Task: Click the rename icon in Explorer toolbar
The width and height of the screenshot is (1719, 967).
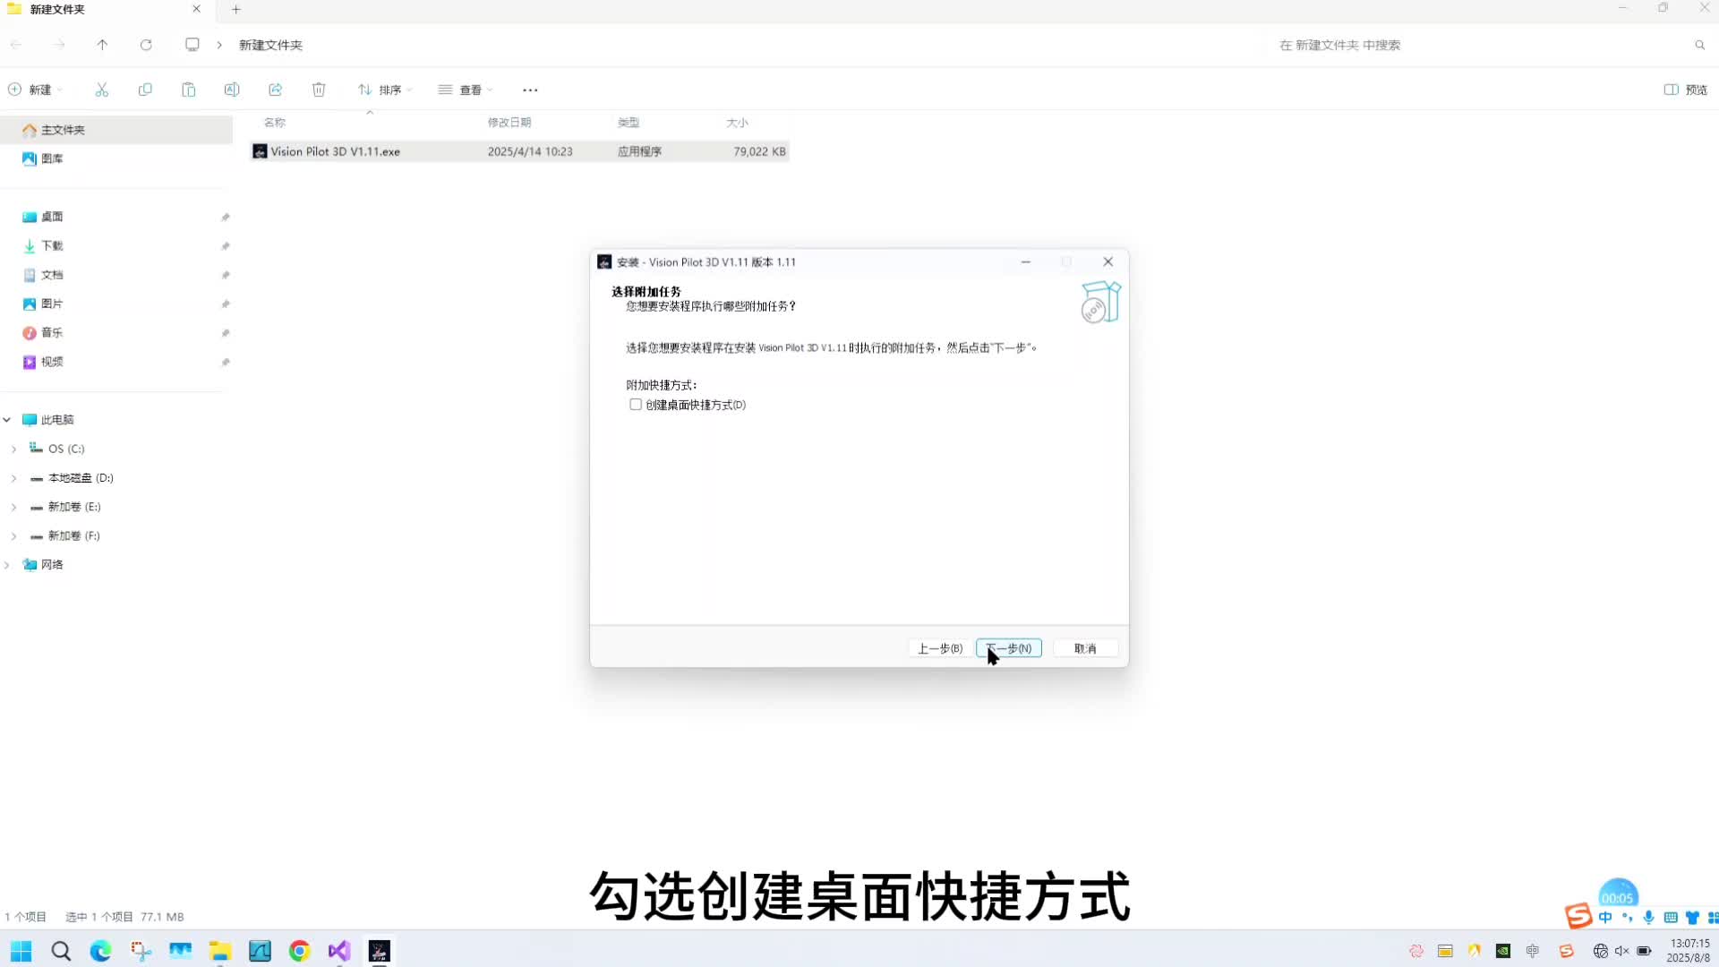Action: (x=232, y=90)
